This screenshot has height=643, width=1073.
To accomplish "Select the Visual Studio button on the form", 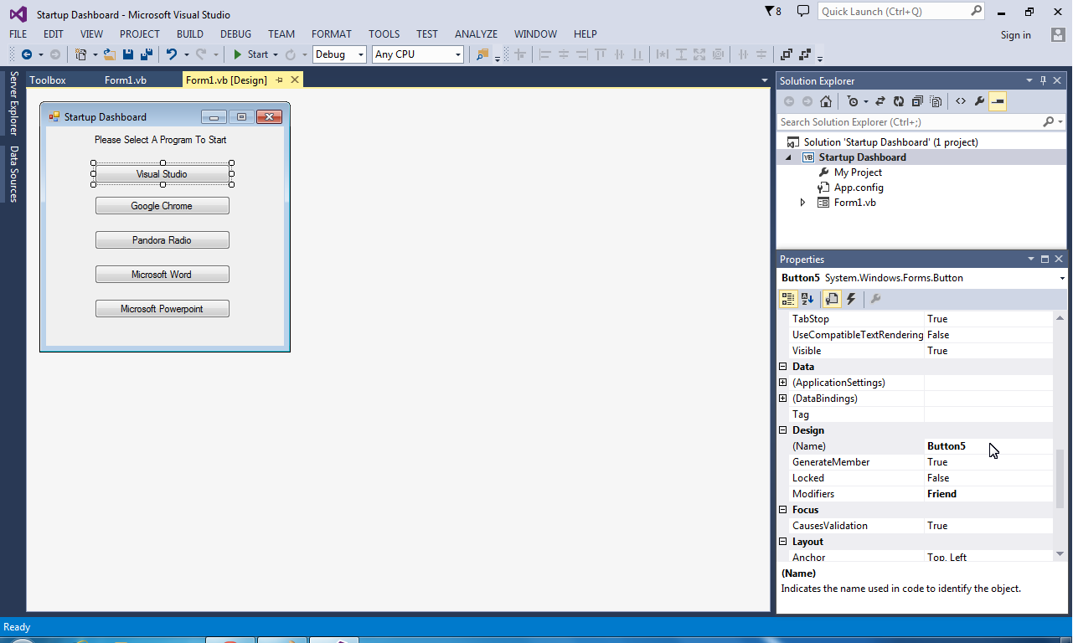I will [162, 174].
